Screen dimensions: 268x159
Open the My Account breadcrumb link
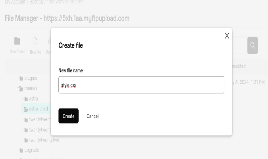(15, 2)
